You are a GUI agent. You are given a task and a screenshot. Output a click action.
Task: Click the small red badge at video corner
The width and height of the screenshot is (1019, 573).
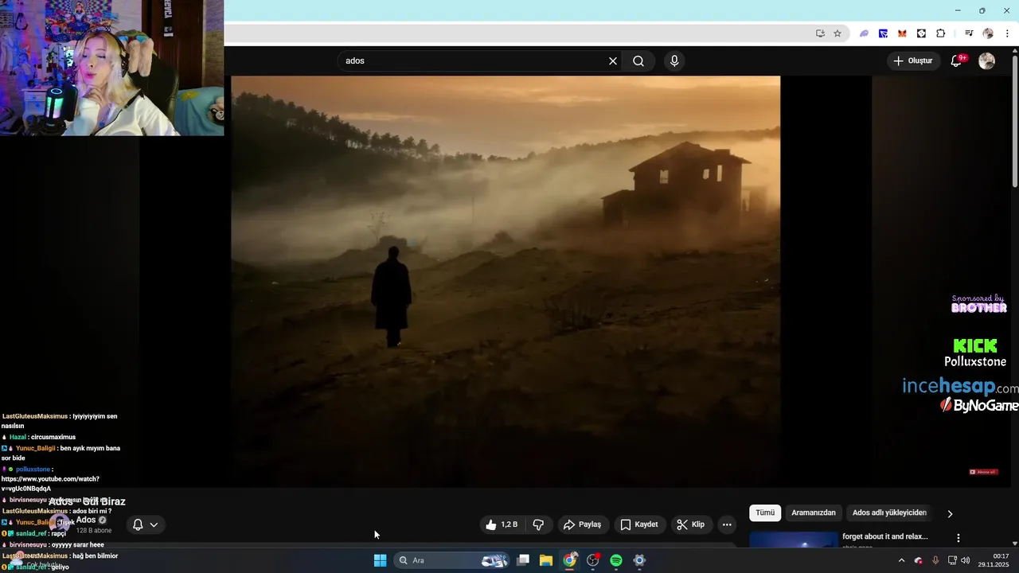983,472
